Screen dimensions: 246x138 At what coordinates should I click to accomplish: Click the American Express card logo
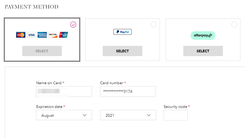[42, 35]
